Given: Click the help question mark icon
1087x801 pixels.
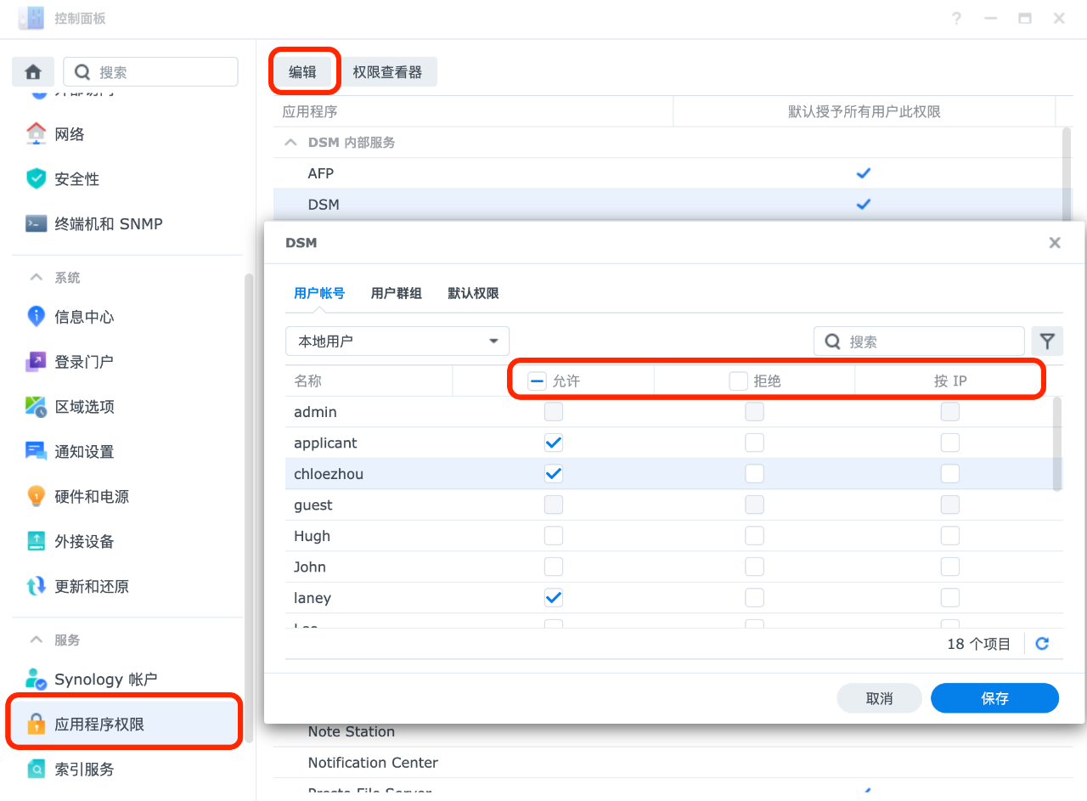Looking at the screenshot, I should click(x=956, y=19).
